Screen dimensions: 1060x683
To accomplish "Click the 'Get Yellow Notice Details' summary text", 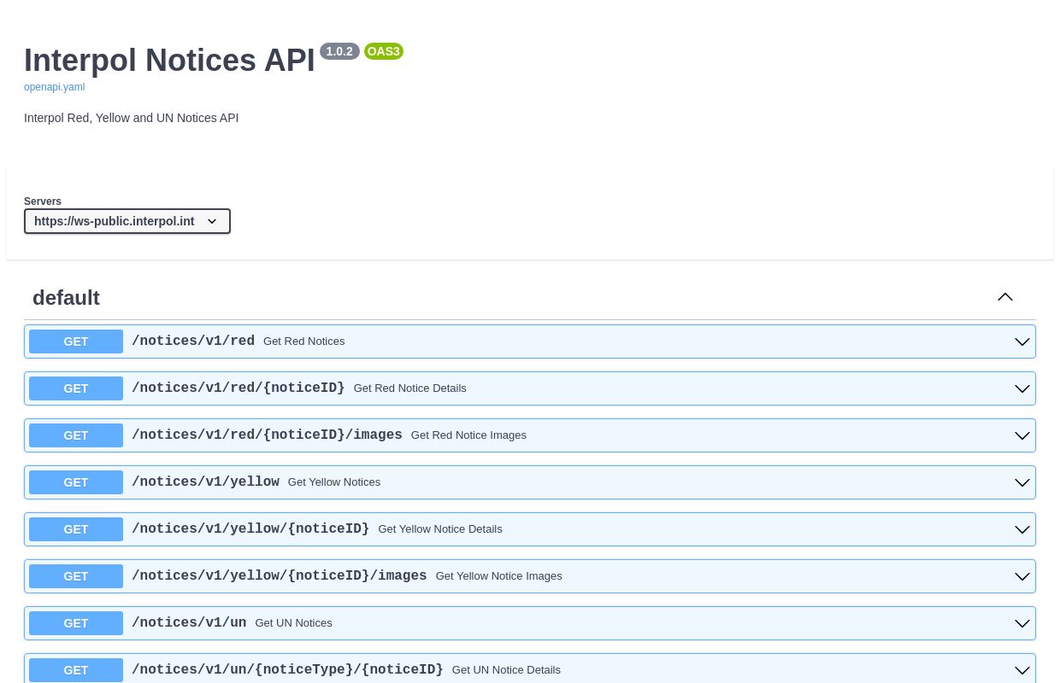I will 440,529.
